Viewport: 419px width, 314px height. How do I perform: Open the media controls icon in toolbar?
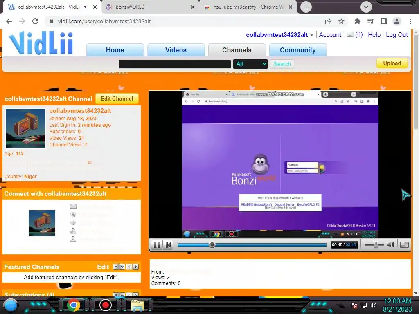(x=370, y=21)
